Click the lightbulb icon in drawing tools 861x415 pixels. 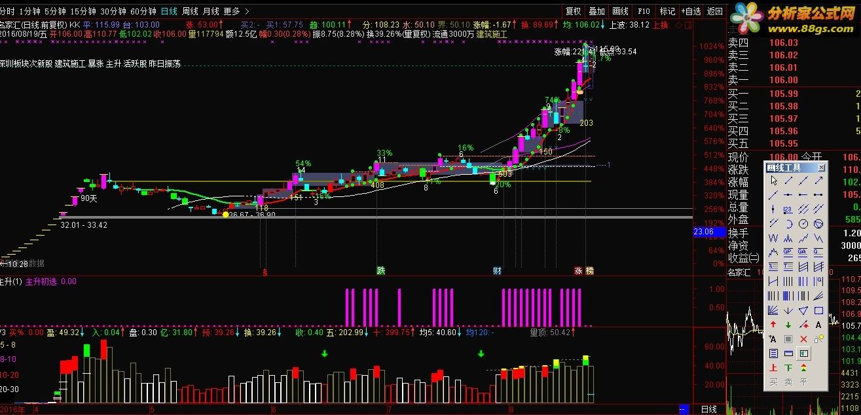click(x=818, y=339)
